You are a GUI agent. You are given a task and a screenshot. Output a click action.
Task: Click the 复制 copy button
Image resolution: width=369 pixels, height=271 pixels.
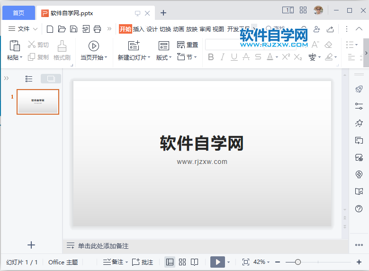tap(38, 57)
